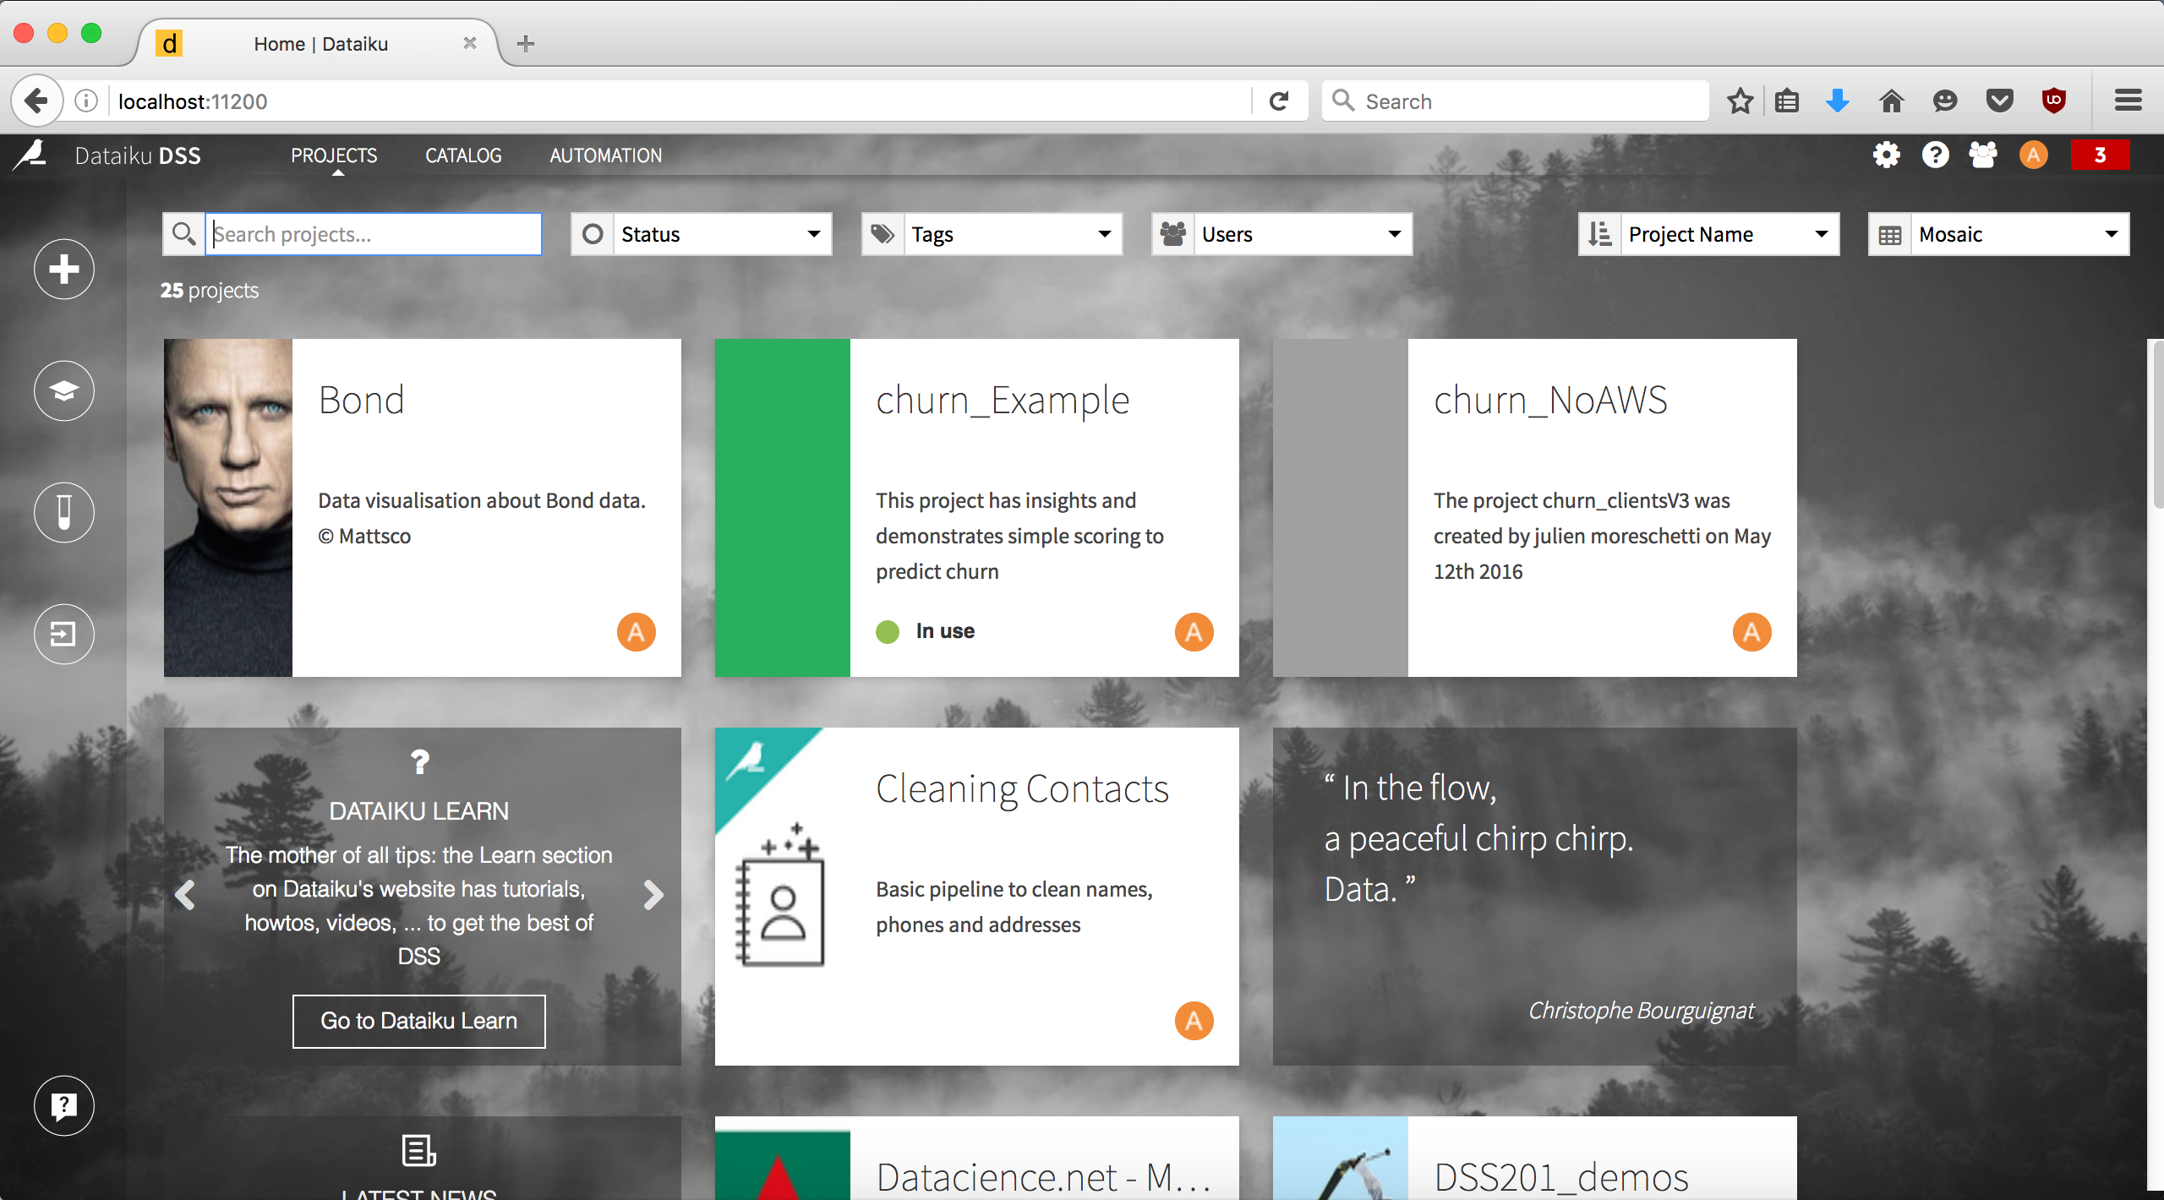Switch to the AUTOMATION tab
This screenshot has height=1200, width=2164.
[x=605, y=155]
